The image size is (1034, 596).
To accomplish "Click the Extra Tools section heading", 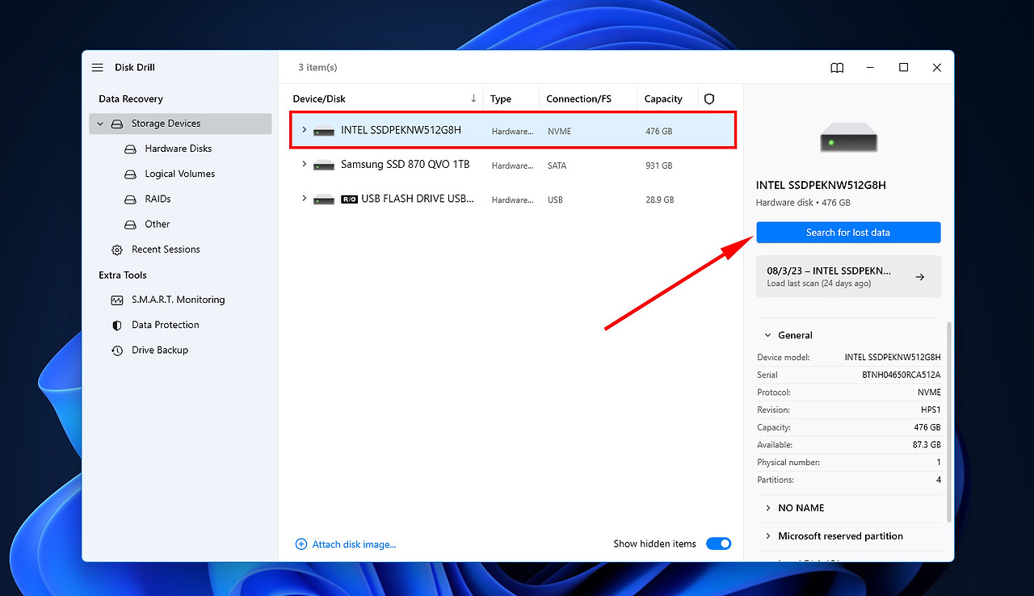I will 123,275.
